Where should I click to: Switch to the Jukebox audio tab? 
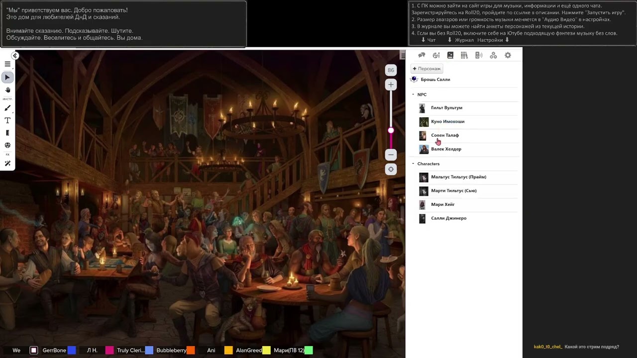479,55
